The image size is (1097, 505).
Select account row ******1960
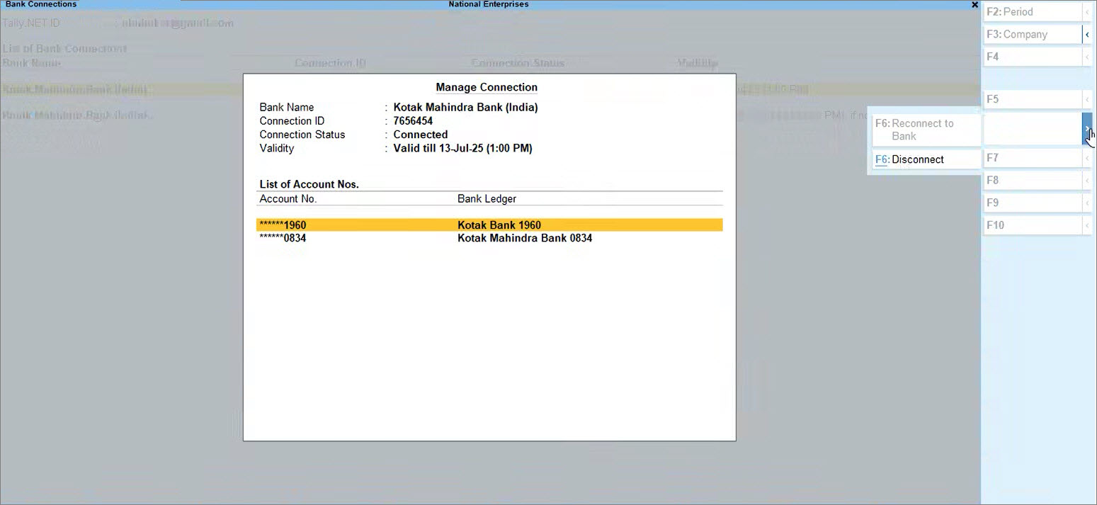coord(489,225)
